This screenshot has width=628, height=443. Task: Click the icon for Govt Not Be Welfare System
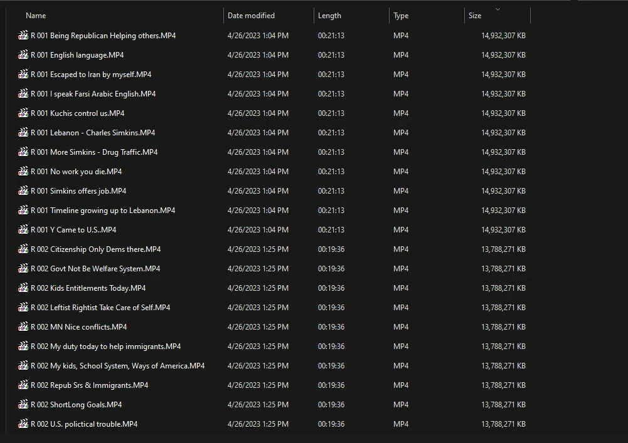tap(23, 269)
